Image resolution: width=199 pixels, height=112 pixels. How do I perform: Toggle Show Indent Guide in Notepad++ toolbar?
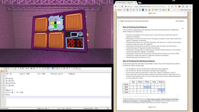point(53,68)
